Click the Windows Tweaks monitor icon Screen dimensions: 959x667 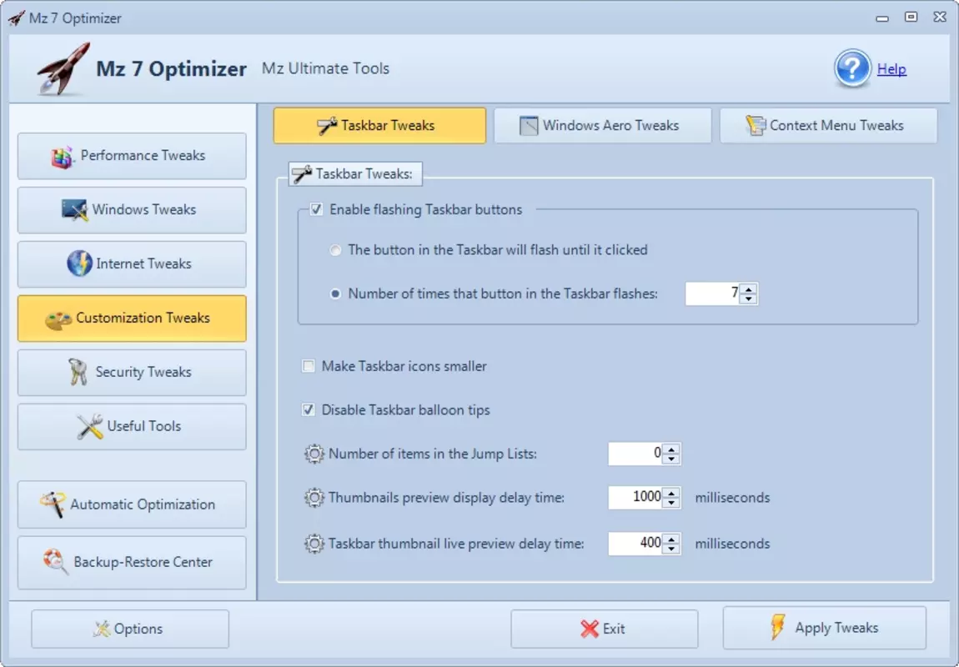(x=74, y=210)
